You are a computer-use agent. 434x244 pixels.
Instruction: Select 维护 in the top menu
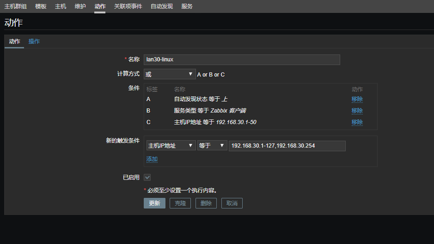[x=80, y=6]
